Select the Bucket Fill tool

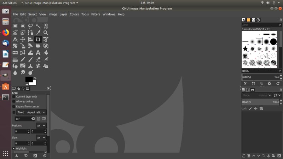(x=46, y=53)
